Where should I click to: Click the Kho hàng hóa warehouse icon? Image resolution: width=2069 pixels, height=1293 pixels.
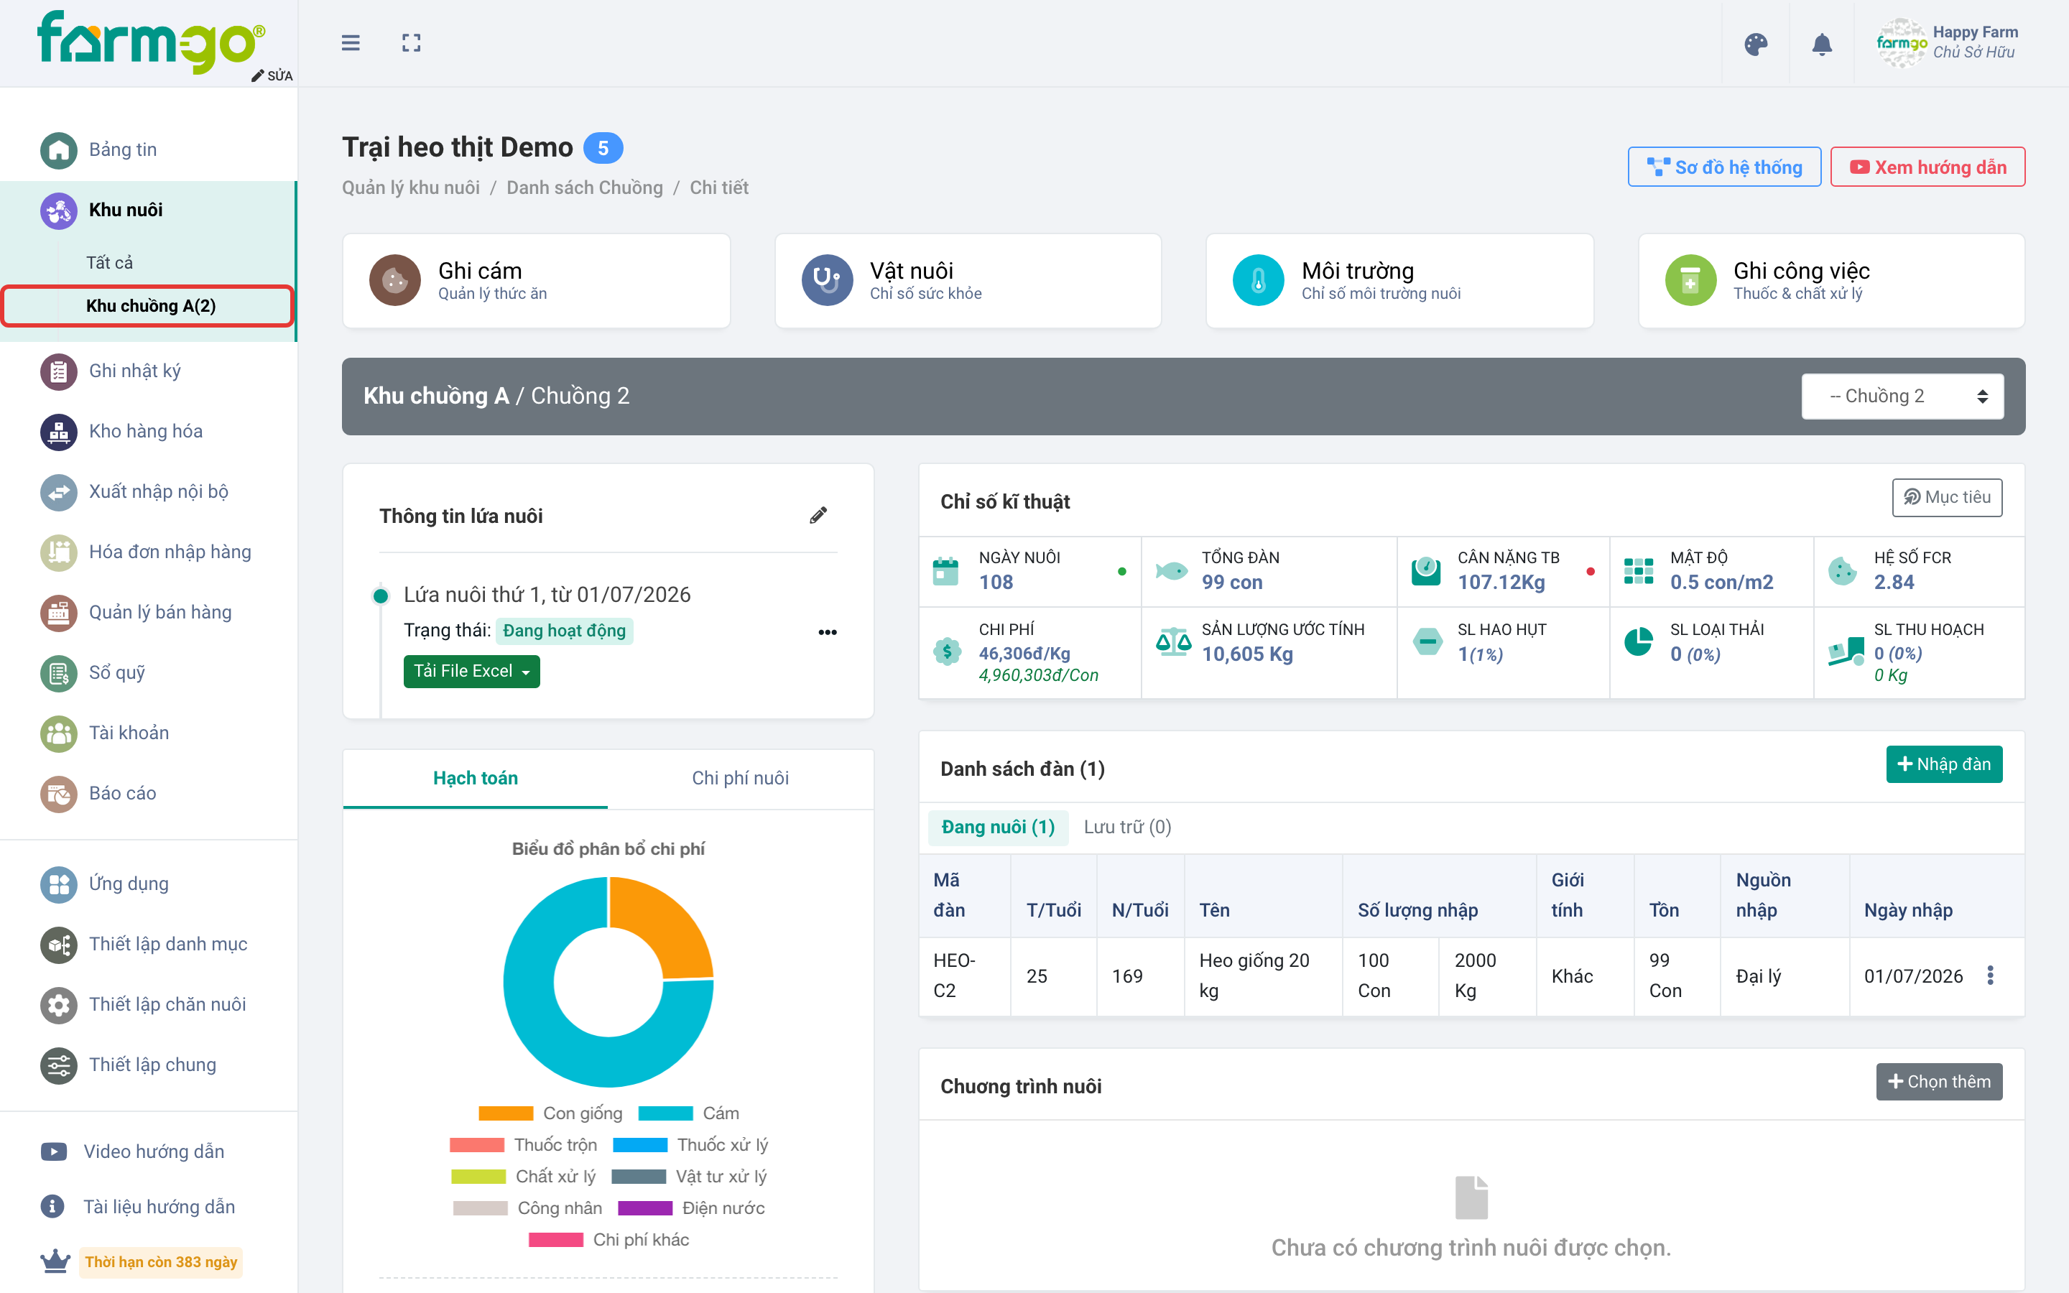pyautogui.click(x=58, y=432)
